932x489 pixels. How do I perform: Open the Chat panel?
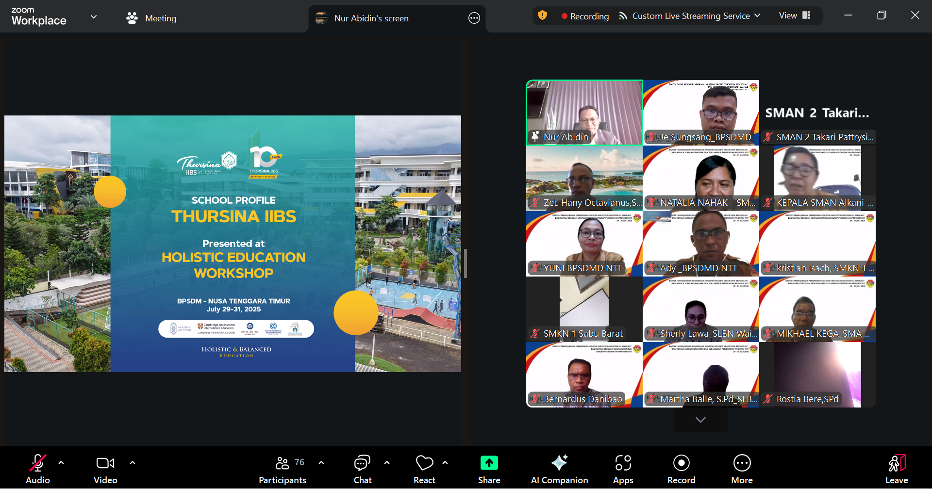[363, 469]
